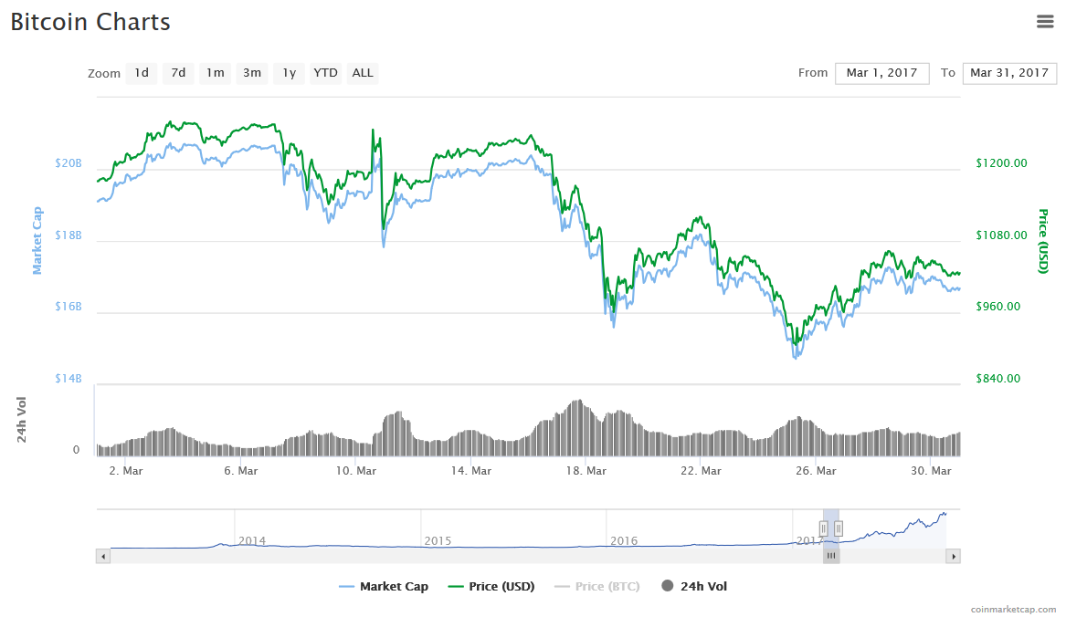The height and width of the screenshot is (617, 1066).
Task: Click the vertical Market Cap axis title
Action: click(37, 241)
